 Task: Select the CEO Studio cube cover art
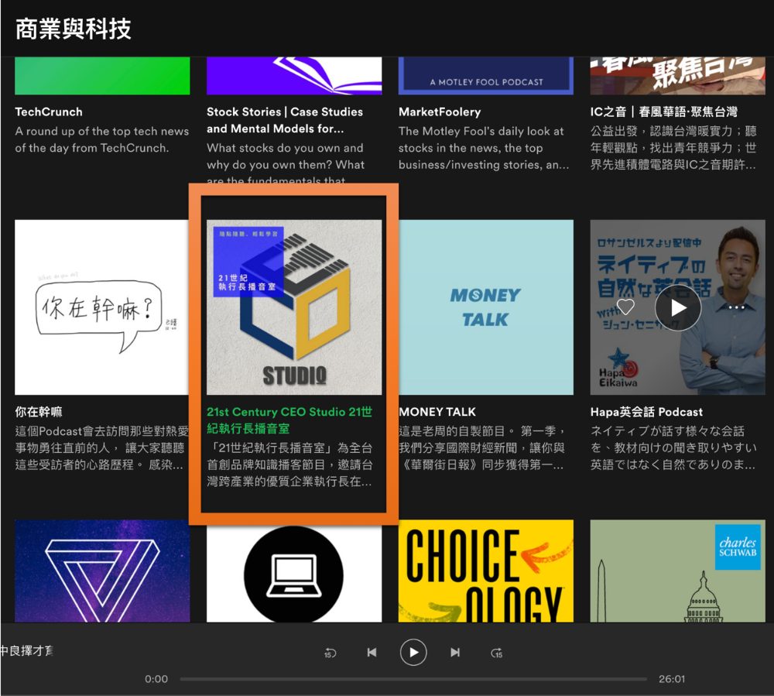coord(294,307)
